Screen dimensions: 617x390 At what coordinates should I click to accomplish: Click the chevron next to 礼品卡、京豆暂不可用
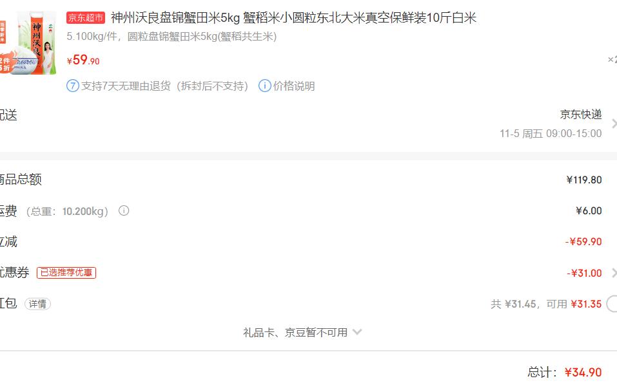(x=357, y=332)
